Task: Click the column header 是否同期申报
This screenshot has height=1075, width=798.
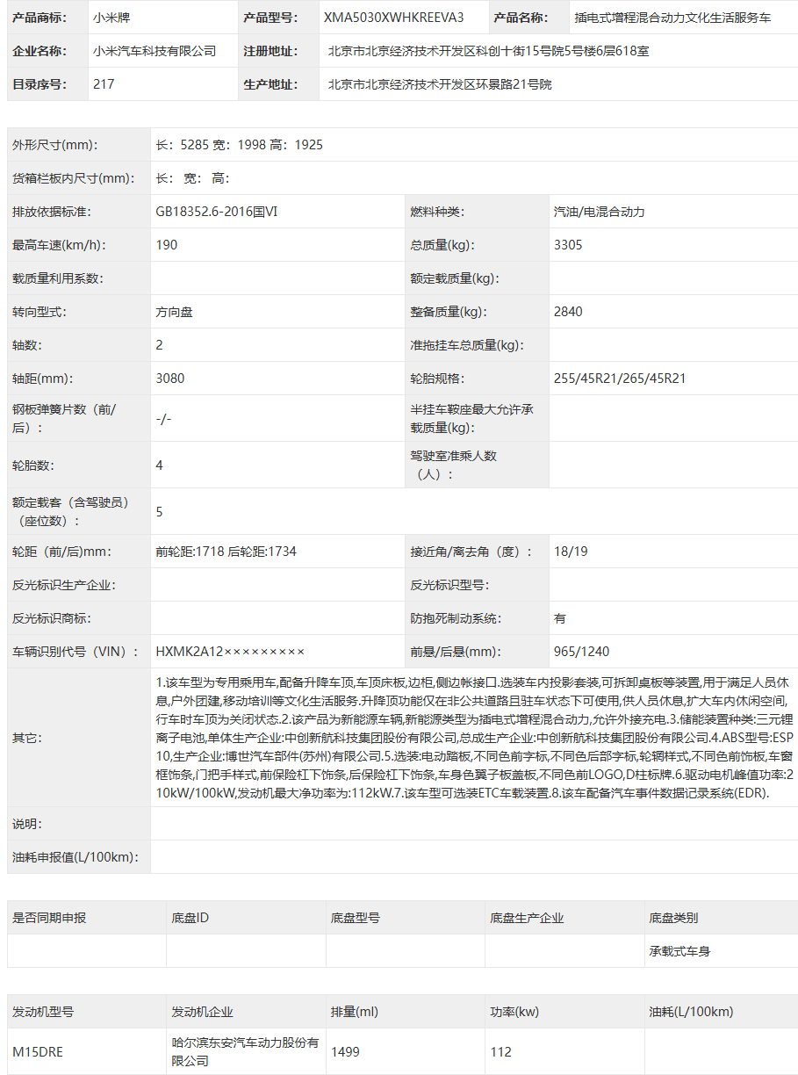Action: pyautogui.click(x=49, y=918)
